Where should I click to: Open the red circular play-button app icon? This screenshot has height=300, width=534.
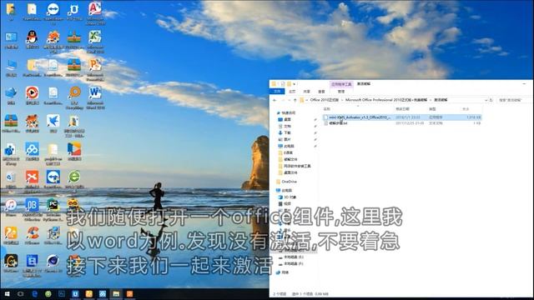tap(32, 95)
